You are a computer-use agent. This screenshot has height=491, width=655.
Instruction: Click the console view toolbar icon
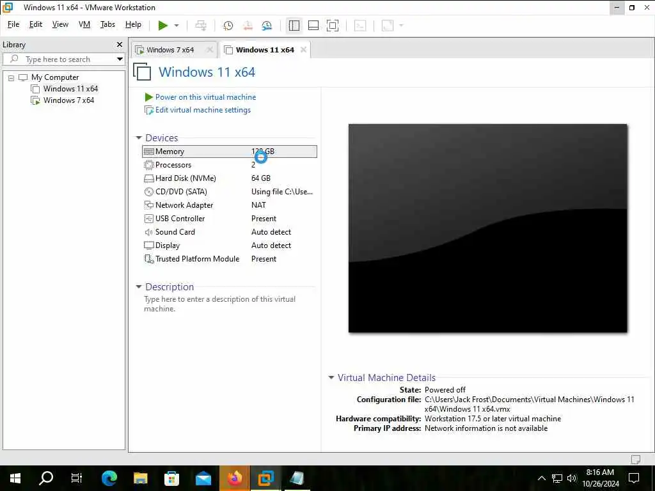(x=360, y=26)
